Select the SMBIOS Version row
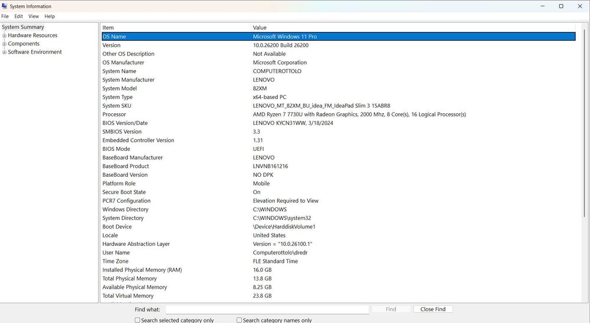Screen dimensions: 590x323 339,131
